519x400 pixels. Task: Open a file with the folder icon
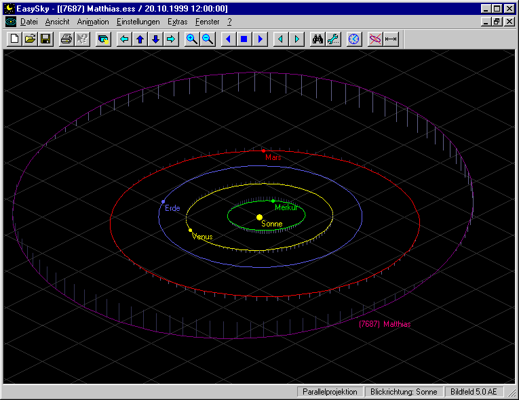click(30, 39)
